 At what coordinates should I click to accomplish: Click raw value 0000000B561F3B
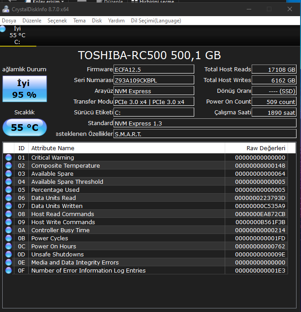pos(260,222)
